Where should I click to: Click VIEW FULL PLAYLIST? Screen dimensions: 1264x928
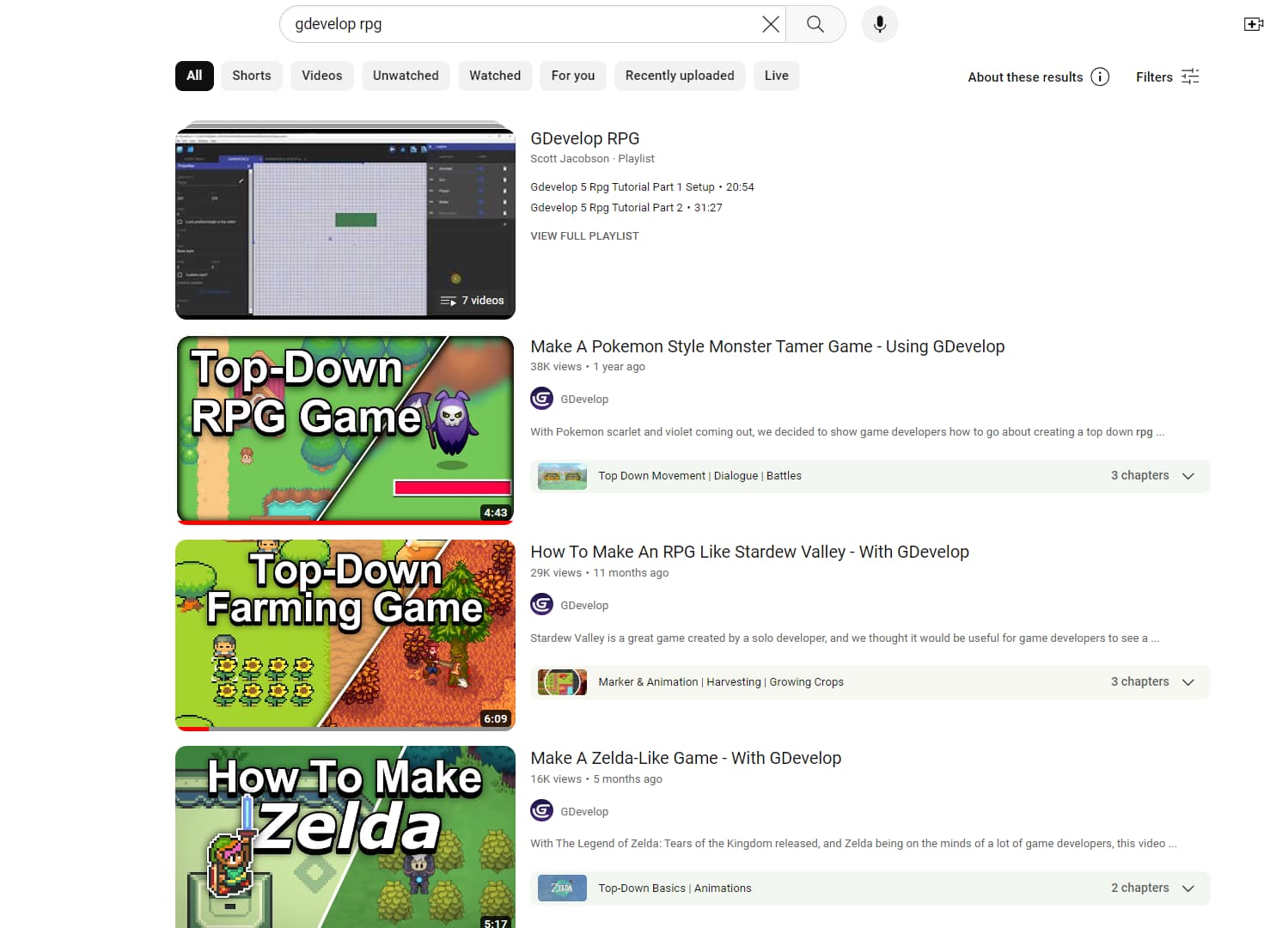pos(585,236)
